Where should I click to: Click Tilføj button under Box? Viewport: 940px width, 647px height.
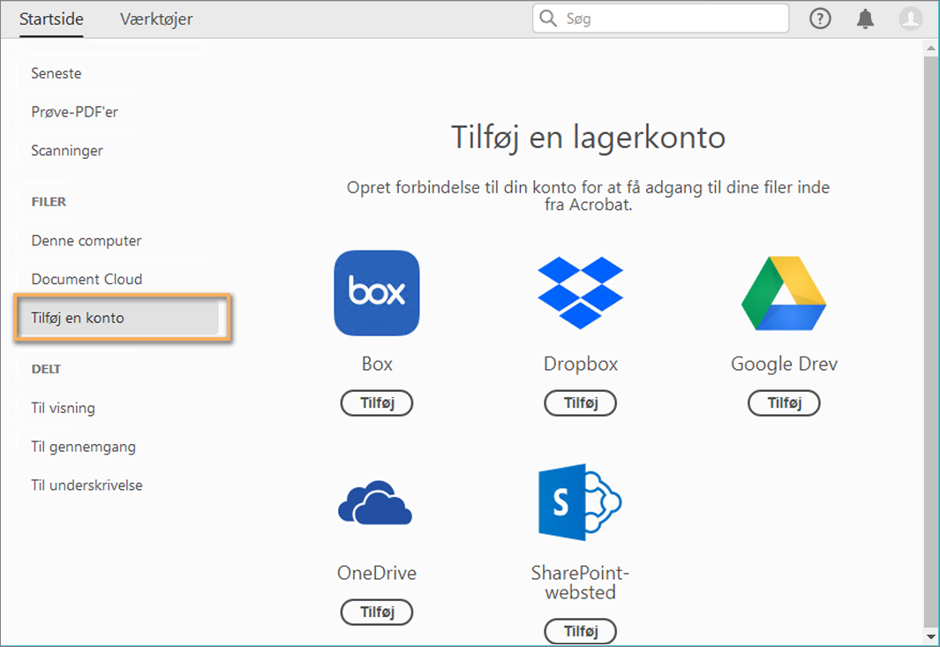(x=377, y=403)
